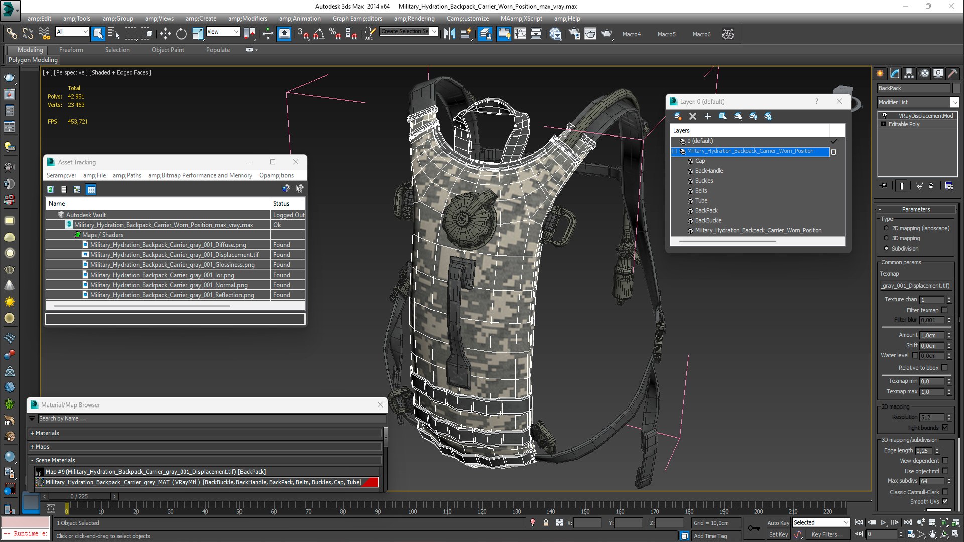Open the amp;Modifiers menu
This screenshot has width=964, height=542.
coord(248,19)
